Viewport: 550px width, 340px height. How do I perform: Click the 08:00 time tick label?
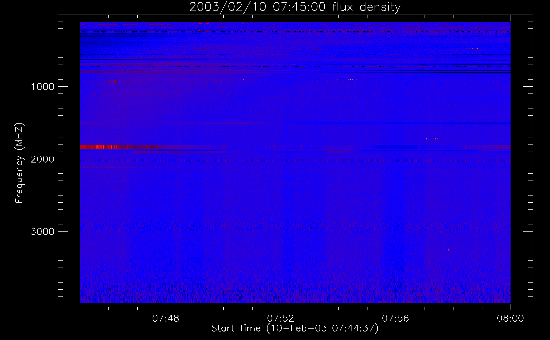[x=510, y=319]
